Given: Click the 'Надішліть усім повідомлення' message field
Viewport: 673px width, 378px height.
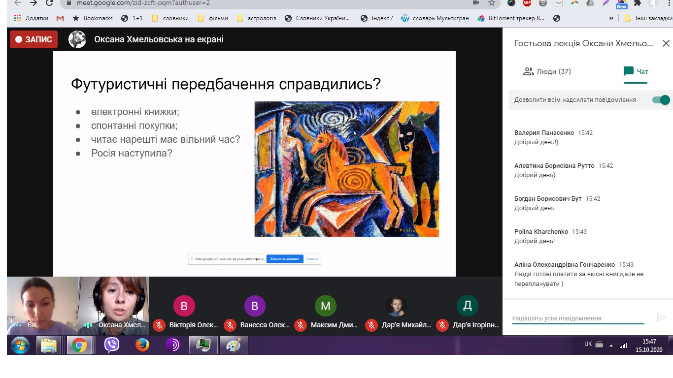Looking at the screenshot, I should [x=578, y=318].
